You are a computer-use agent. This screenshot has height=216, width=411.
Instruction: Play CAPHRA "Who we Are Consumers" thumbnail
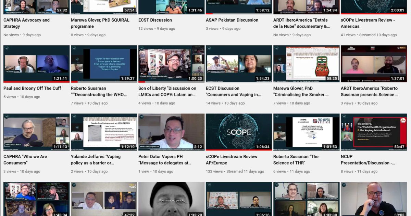pos(36,132)
